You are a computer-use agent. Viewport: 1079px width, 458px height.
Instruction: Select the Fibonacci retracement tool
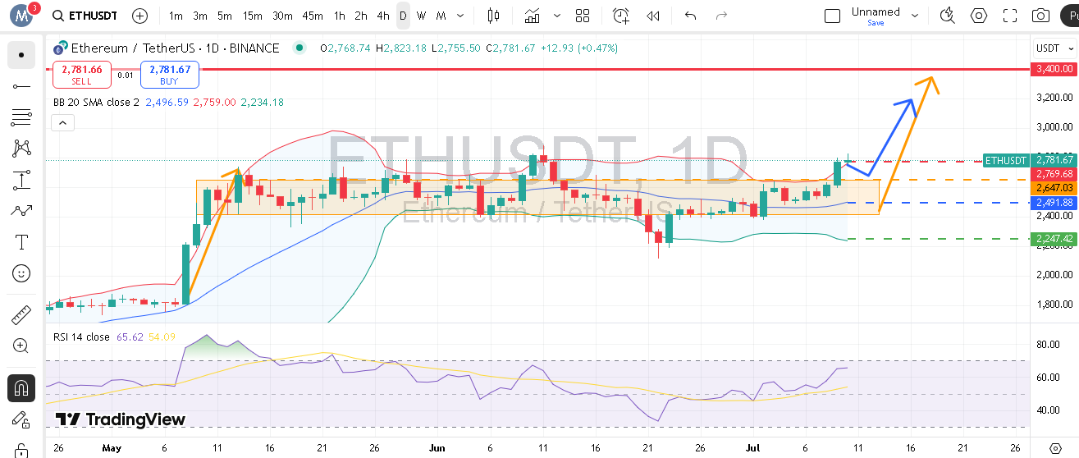point(21,117)
